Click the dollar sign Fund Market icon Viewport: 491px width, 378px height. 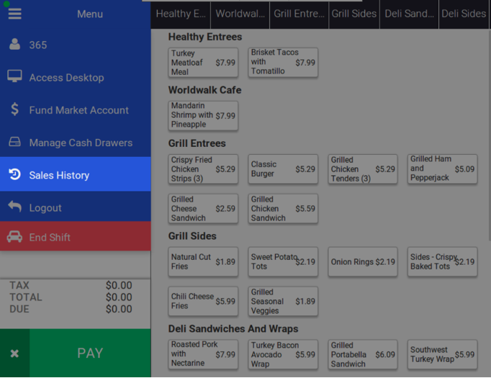tap(14, 109)
